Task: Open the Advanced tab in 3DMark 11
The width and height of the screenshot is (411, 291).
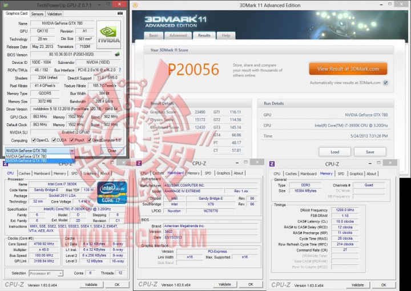Action: (178, 35)
